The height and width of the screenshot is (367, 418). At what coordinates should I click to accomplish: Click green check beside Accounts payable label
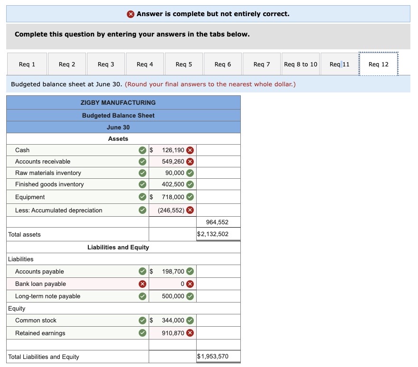coord(142,271)
